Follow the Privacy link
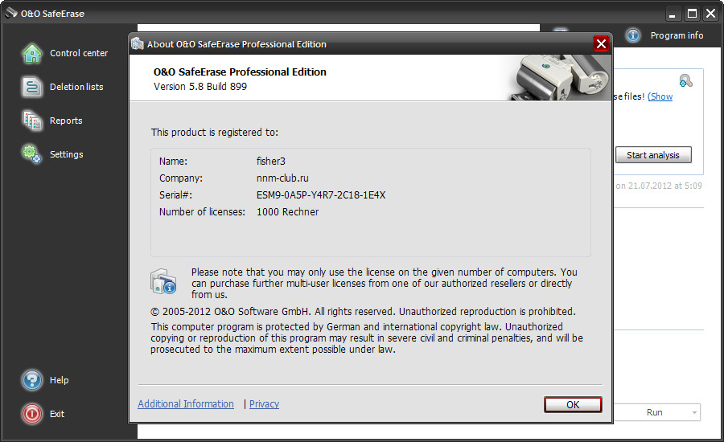 tap(264, 404)
